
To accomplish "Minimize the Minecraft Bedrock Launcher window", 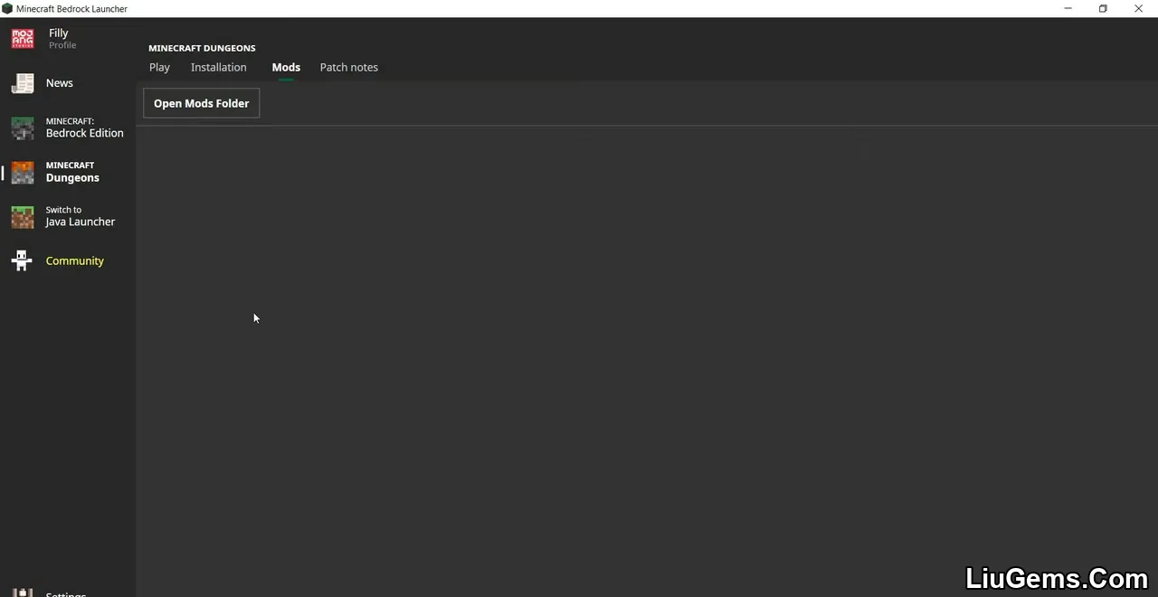I will 1068,9.
